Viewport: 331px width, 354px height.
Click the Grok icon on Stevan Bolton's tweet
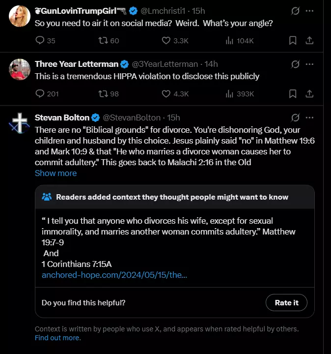[x=295, y=118]
